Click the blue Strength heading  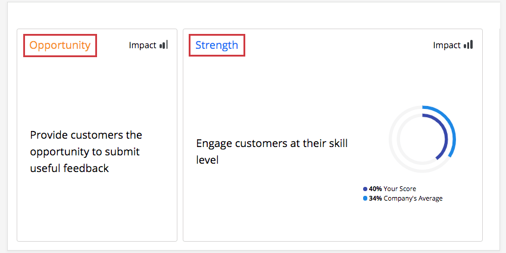217,45
